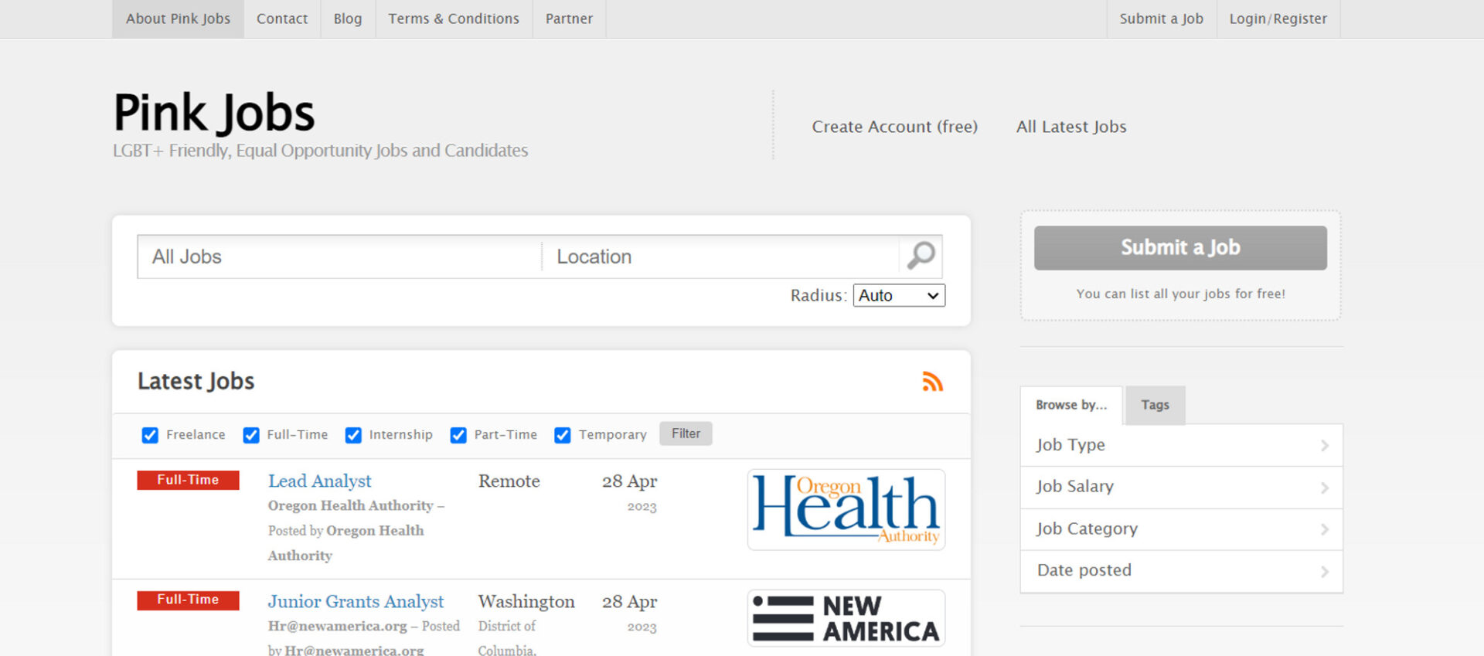Click the Date posted chevron arrow
The width and height of the screenshot is (1484, 656).
click(1324, 572)
